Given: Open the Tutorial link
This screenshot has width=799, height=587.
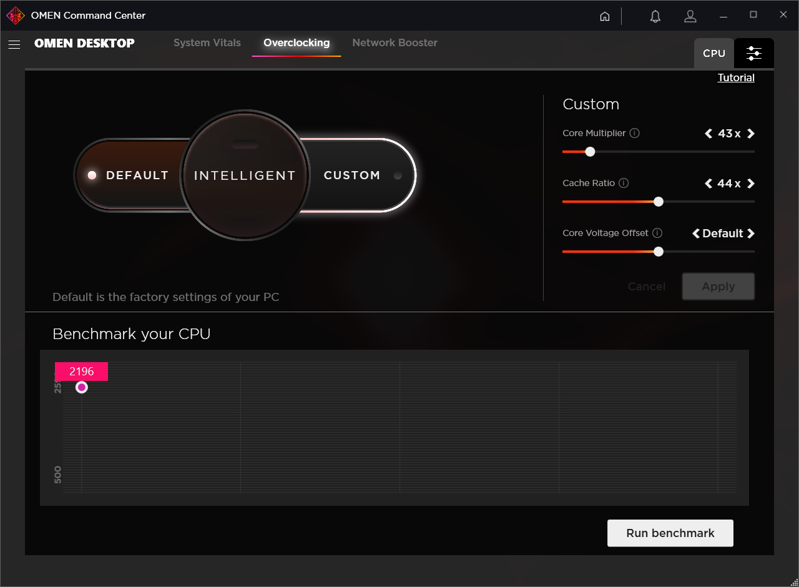Looking at the screenshot, I should [x=736, y=78].
